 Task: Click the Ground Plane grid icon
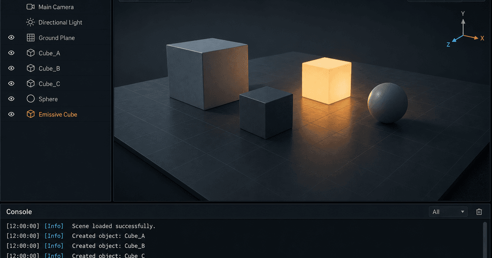[31, 38]
